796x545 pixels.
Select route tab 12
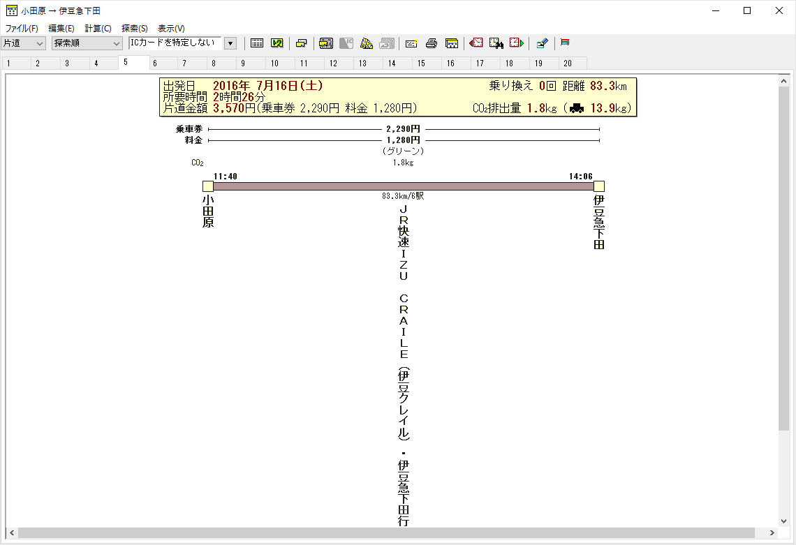(334, 64)
